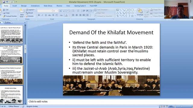Select the Khilafat Committee slide thumbnail

tap(11, 95)
